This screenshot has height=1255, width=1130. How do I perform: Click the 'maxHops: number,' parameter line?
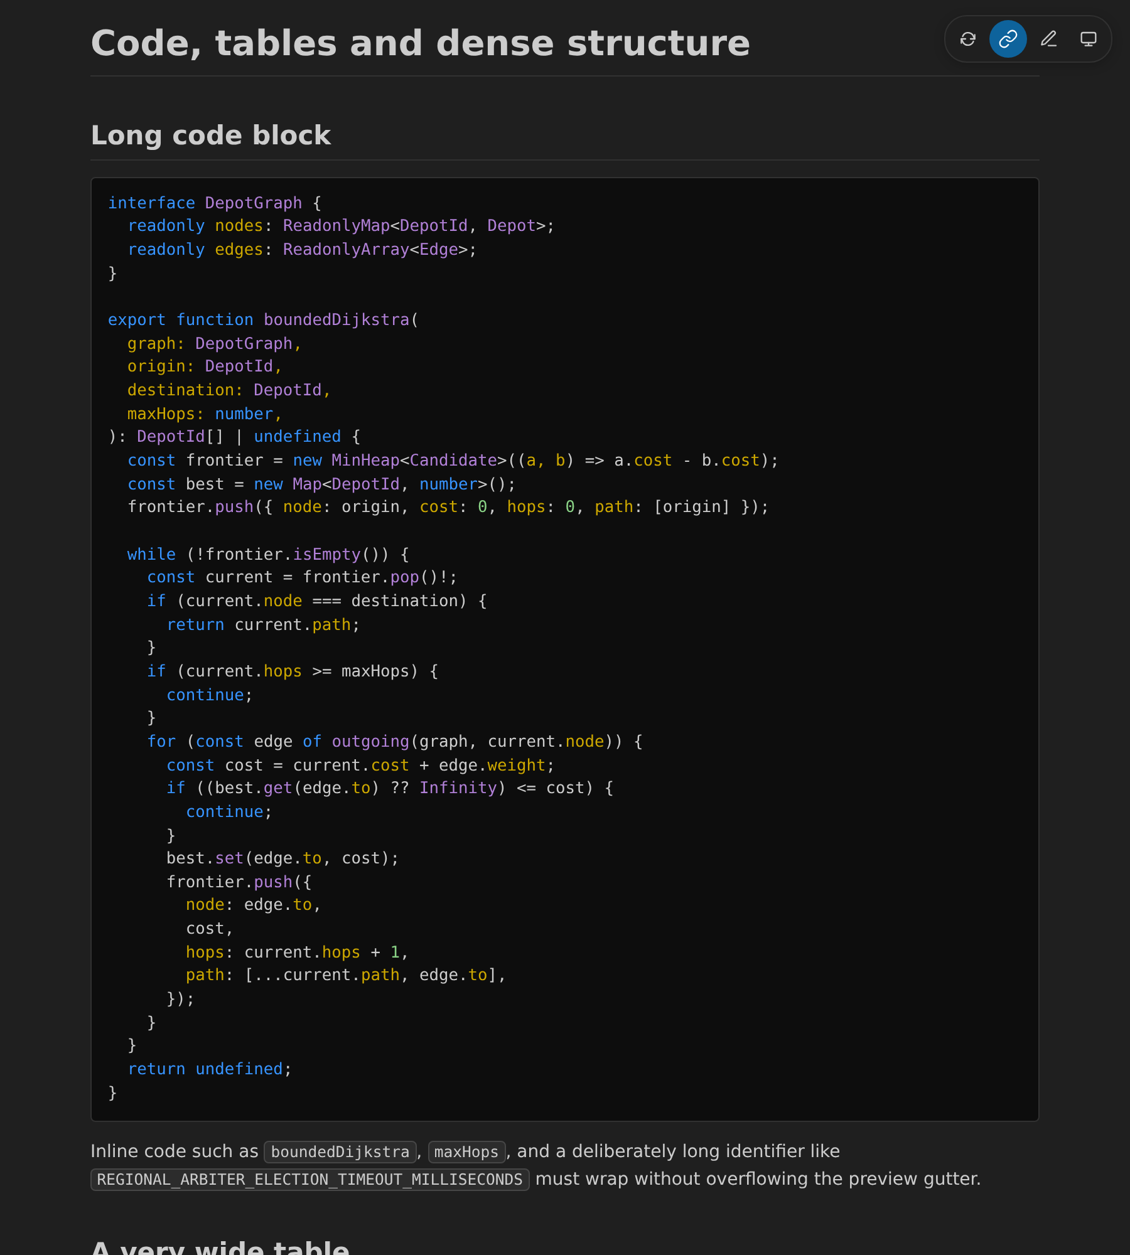pyautogui.click(x=205, y=414)
